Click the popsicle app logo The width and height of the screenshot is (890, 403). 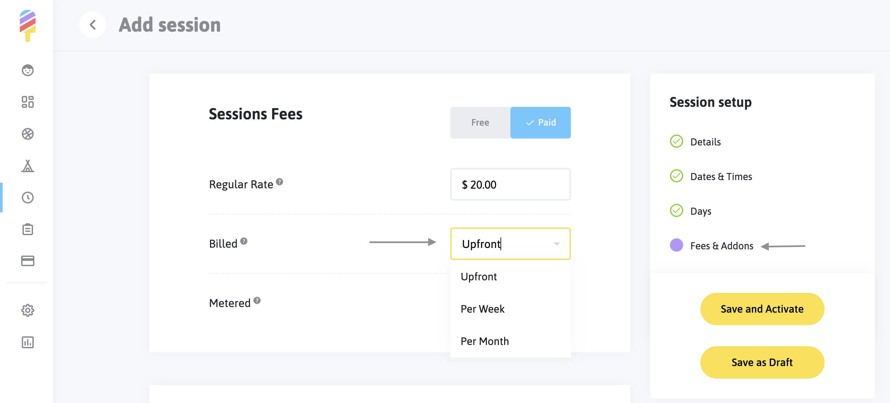tap(28, 25)
